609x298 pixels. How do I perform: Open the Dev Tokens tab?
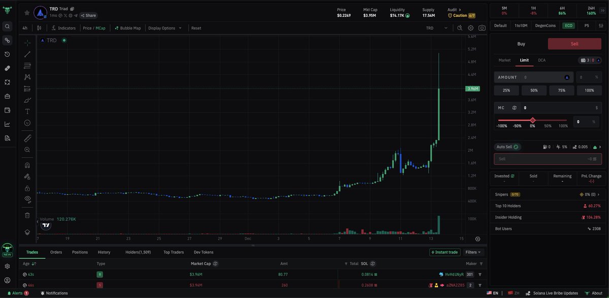204,252
